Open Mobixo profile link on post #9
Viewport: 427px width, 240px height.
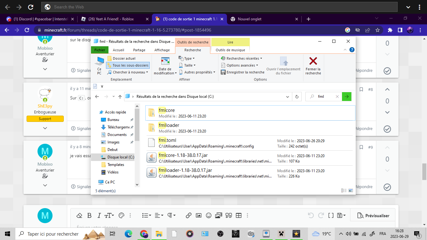pyautogui.click(x=45, y=164)
